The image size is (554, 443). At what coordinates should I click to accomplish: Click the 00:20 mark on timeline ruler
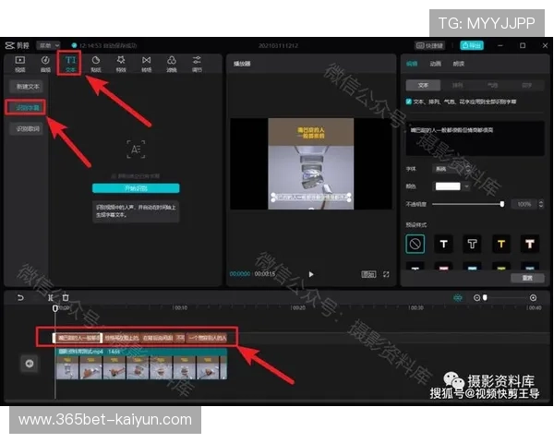[x=298, y=308]
